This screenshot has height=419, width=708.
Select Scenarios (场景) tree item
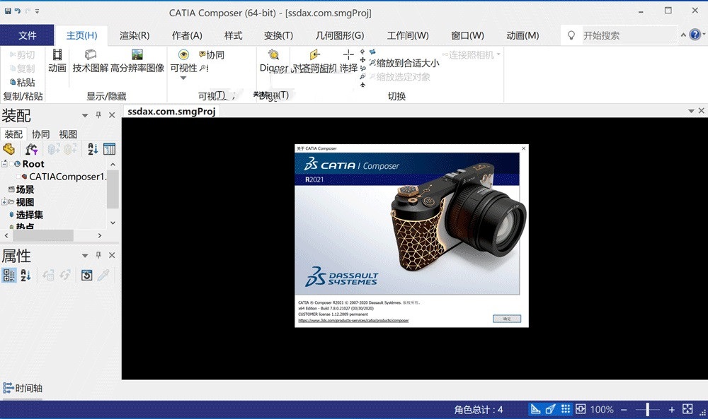point(25,189)
